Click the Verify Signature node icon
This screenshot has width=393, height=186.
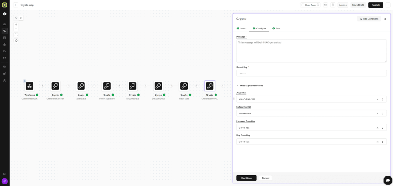pos(107,86)
